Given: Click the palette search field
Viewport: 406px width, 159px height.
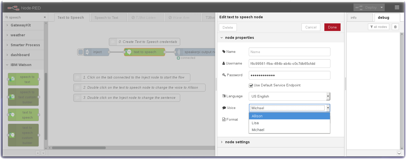Looking at the screenshot, I should tap(25, 17).
